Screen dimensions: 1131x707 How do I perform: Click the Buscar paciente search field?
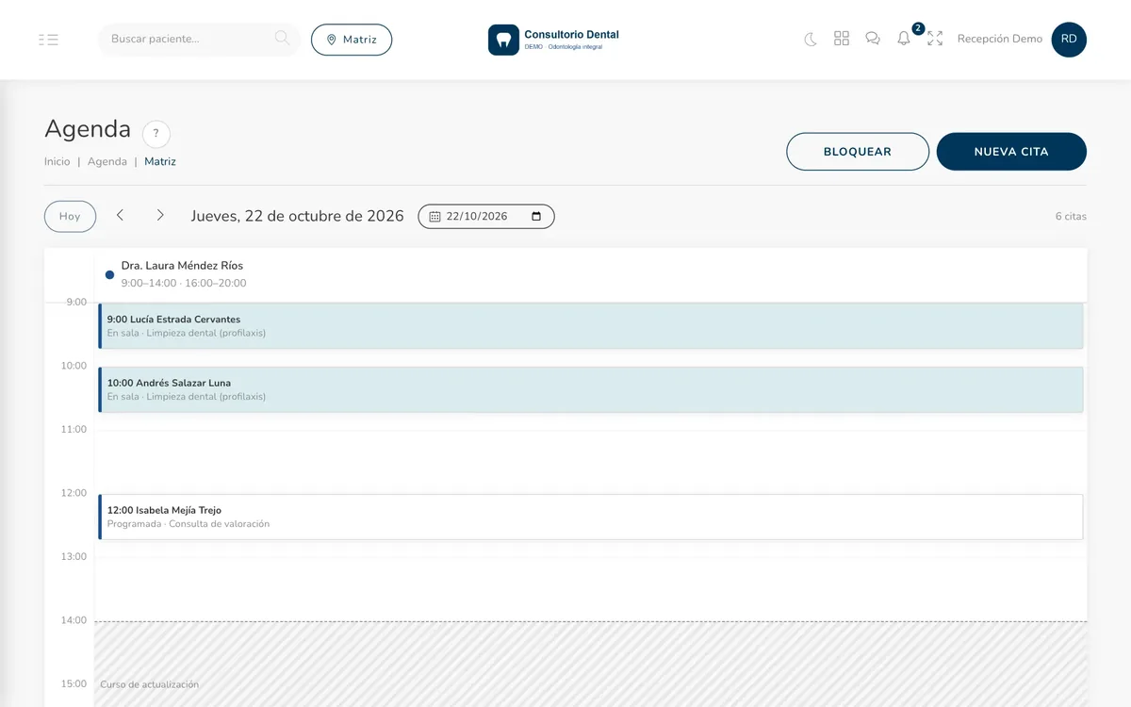click(200, 40)
